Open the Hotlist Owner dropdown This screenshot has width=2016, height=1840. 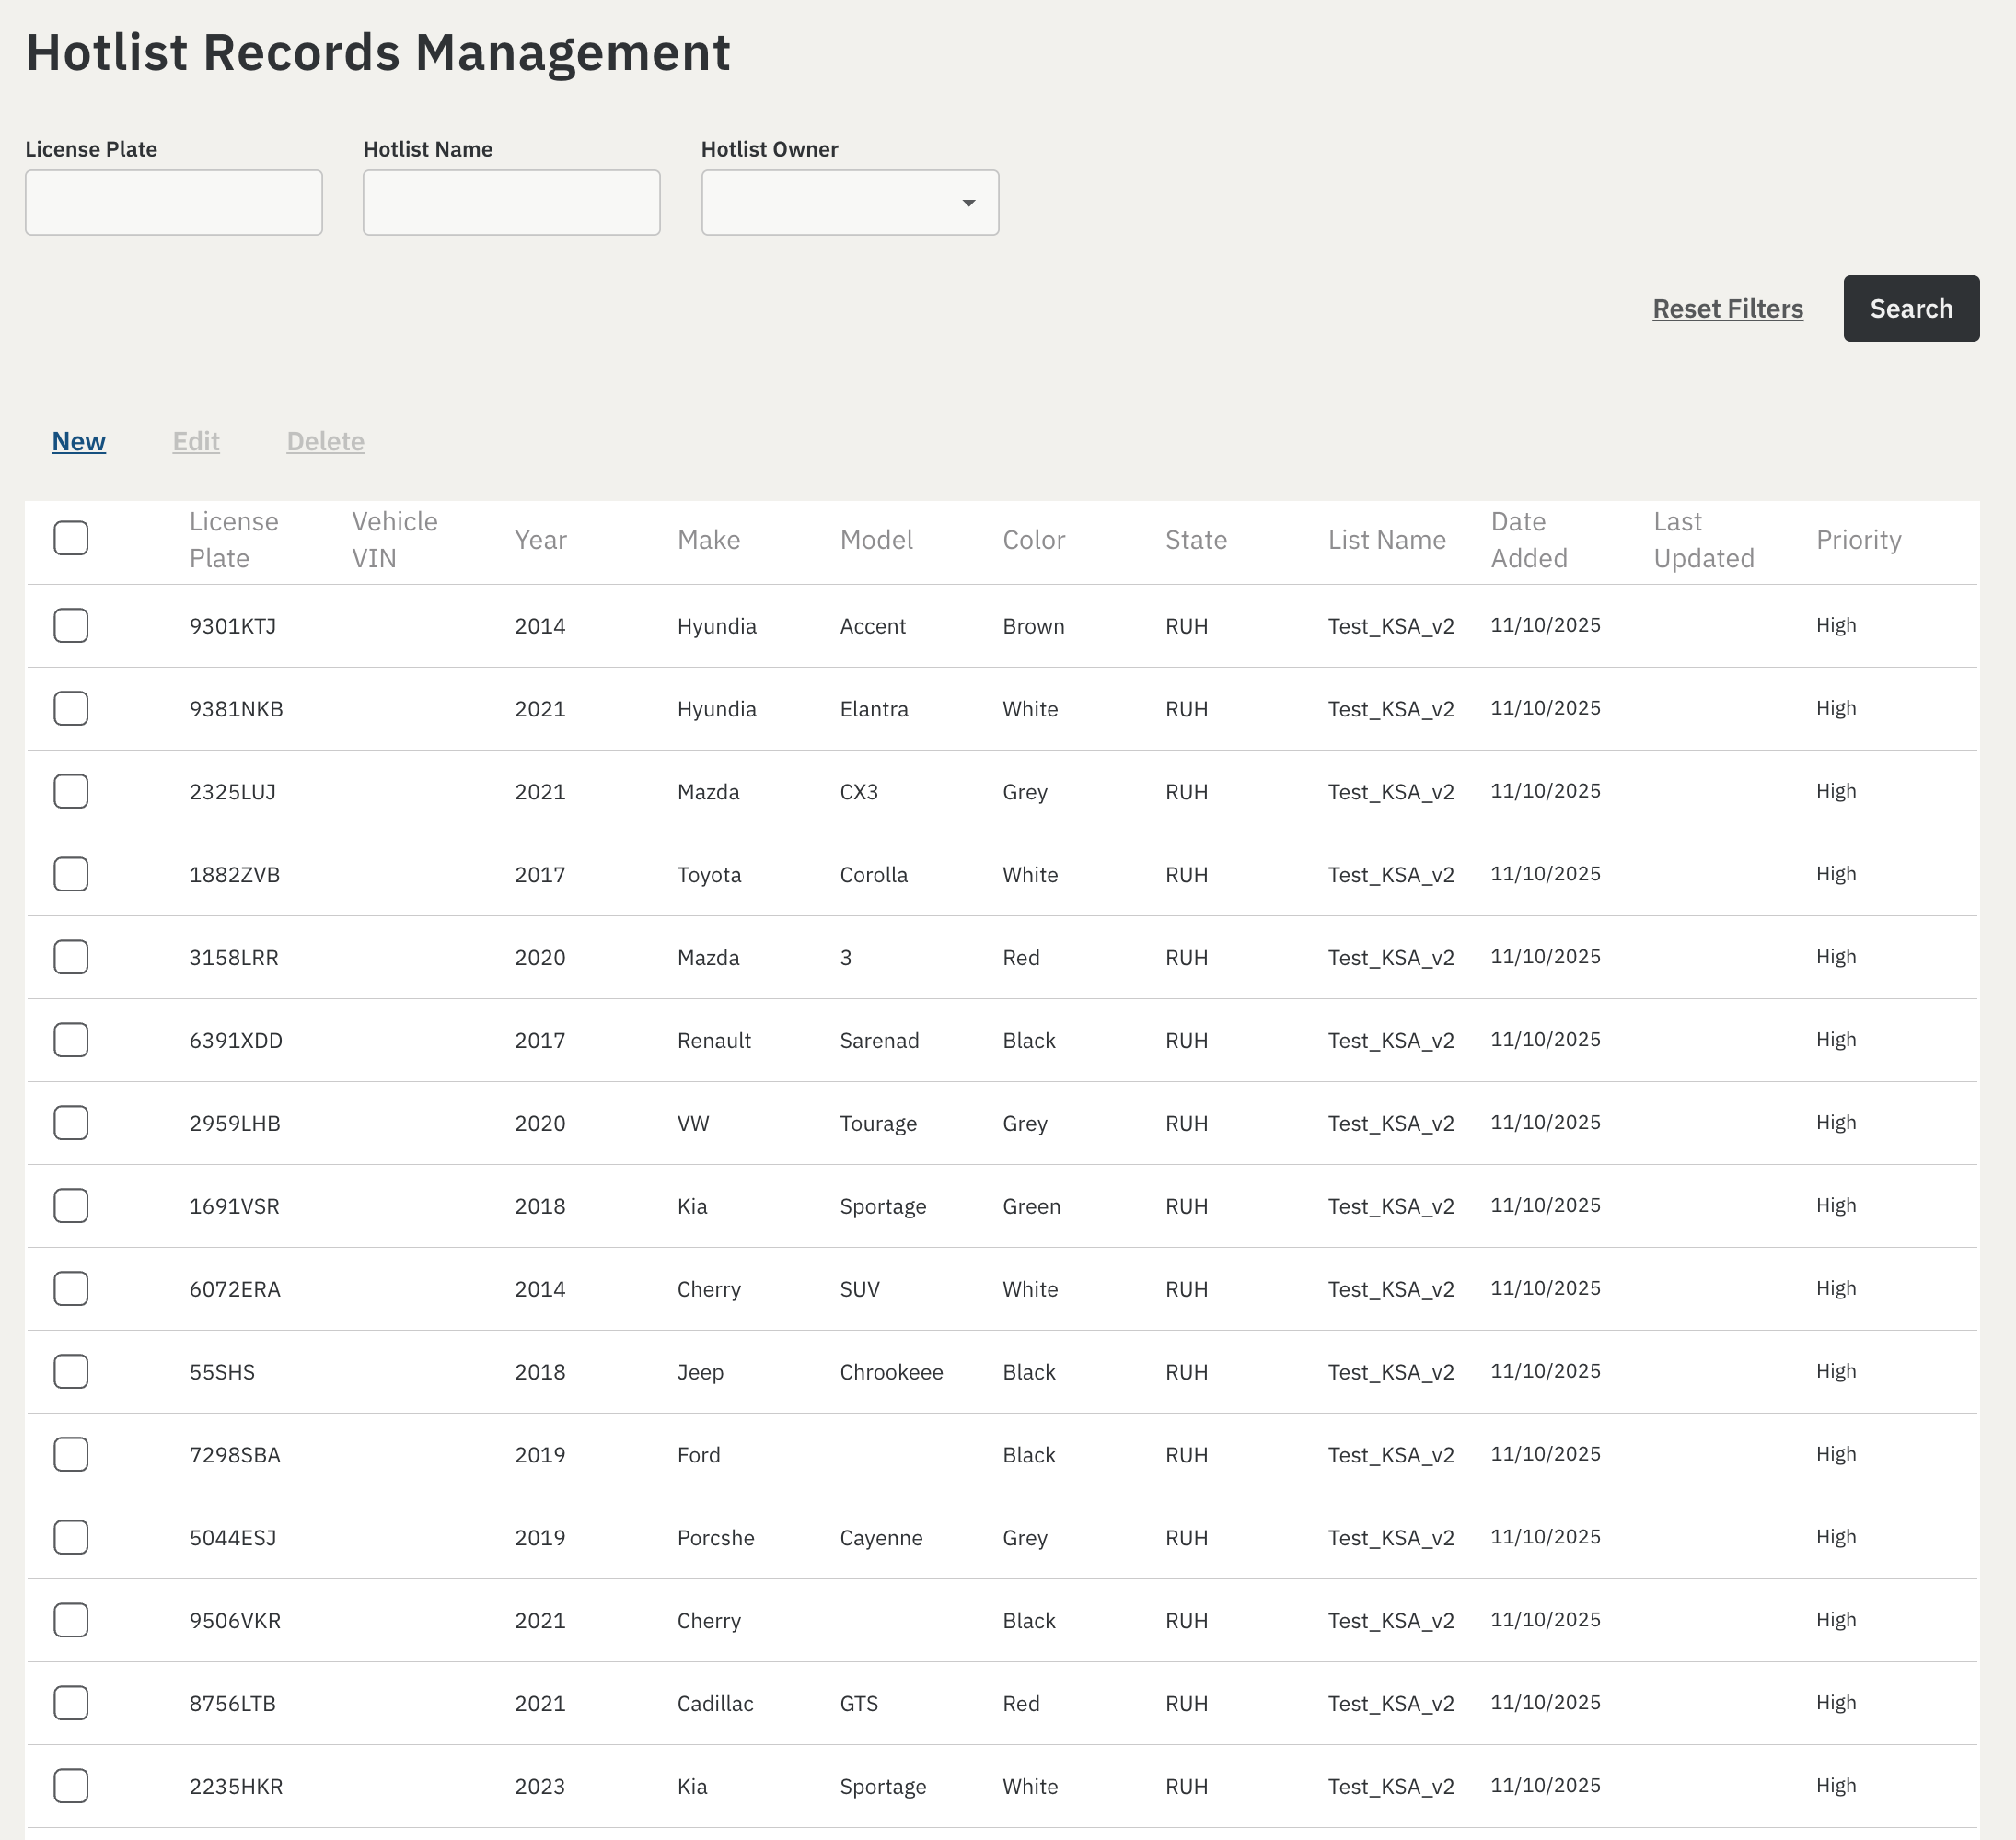[x=850, y=202]
